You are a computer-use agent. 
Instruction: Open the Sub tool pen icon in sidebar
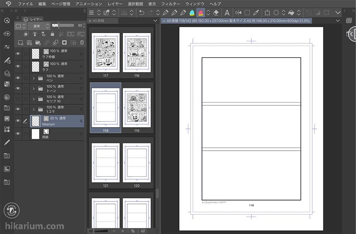[7, 60]
